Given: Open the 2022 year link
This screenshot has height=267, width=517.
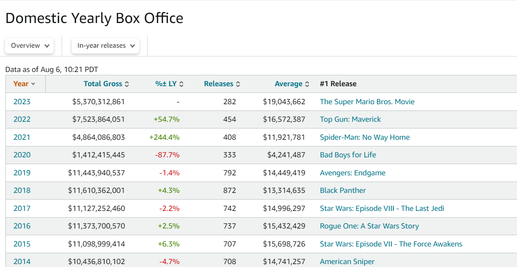Looking at the screenshot, I should [22, 119].
